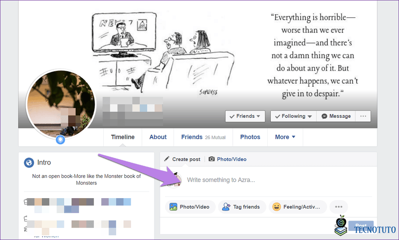Open the three-dot profile options menu
Screen dimensions: 399x240
point(363,116)
